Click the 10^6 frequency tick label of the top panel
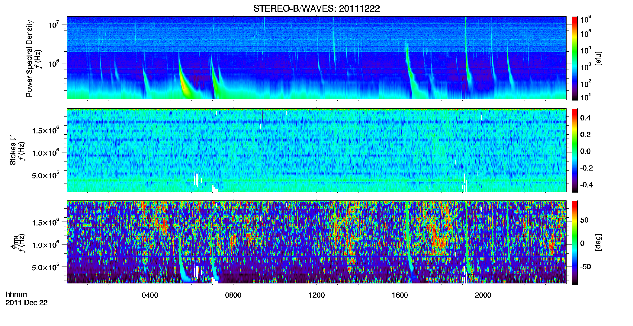 pyautogui.click(x=54, y=63)
